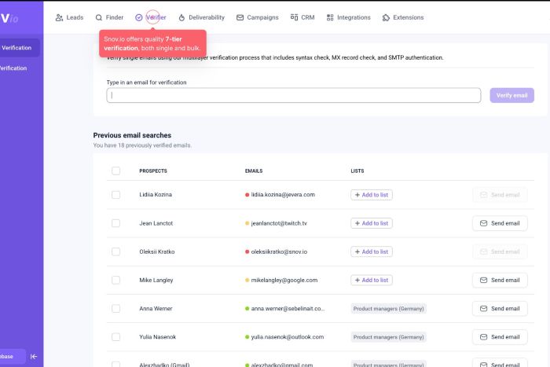Send email to Anna Werner
The height and width of the screenshot is (367, 550).
pyautogui.click(x=500, y=309)
